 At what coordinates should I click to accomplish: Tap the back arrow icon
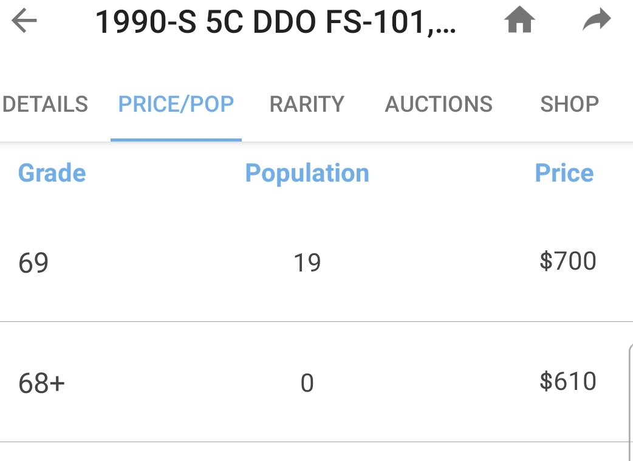click(24, 20)
